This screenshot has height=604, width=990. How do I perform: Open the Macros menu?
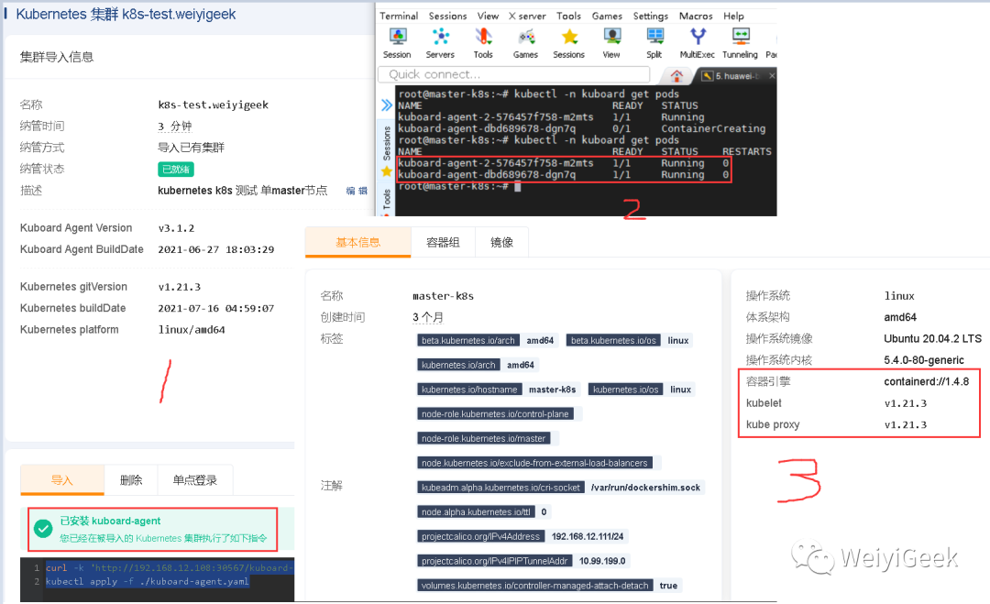click(696, 16)
